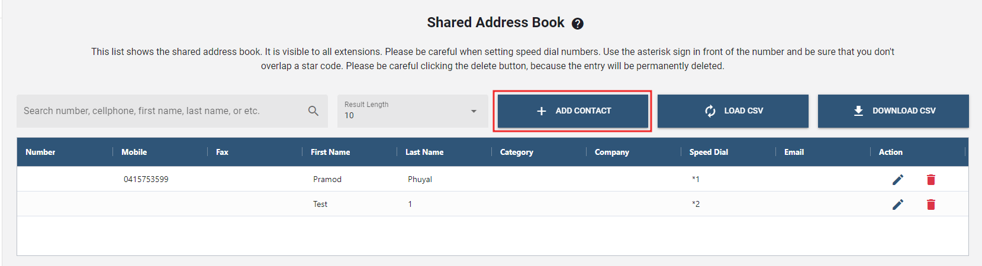The image size is (982, 266).
Task: Click the search magnifier icon
Action: click(x=313, y=111)
